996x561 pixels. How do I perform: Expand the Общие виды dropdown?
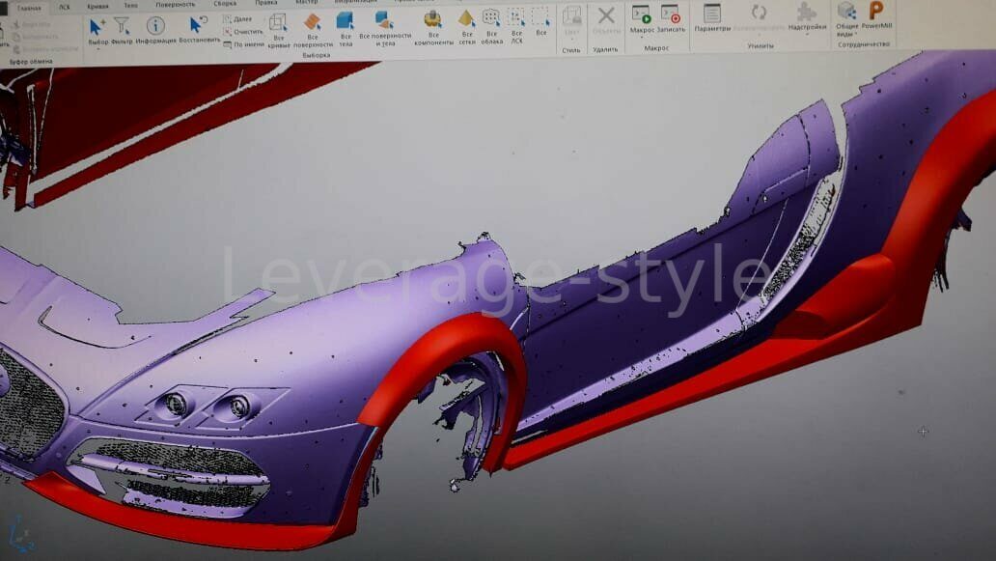846,17
